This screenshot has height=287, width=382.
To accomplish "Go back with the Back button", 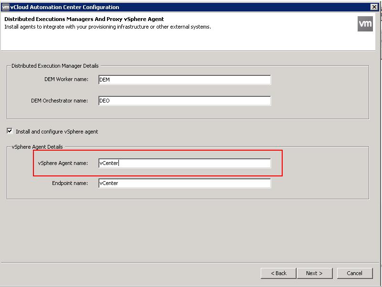I will click(278, 273).
